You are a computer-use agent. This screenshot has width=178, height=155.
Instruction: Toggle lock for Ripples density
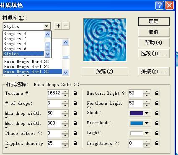tap(75, 143)
